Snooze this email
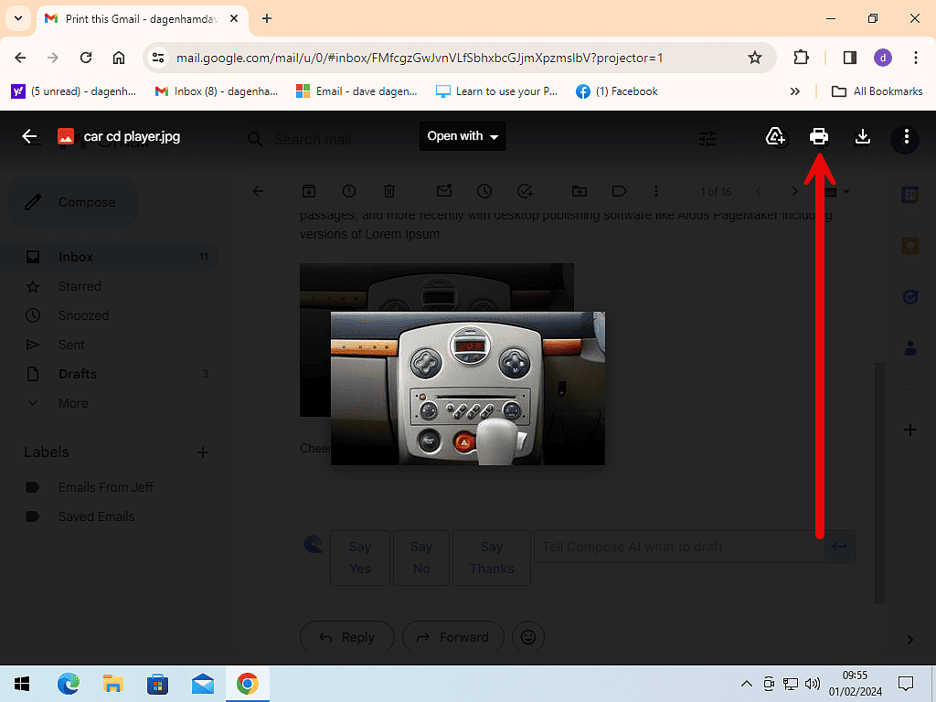 [x=484, y=191]
